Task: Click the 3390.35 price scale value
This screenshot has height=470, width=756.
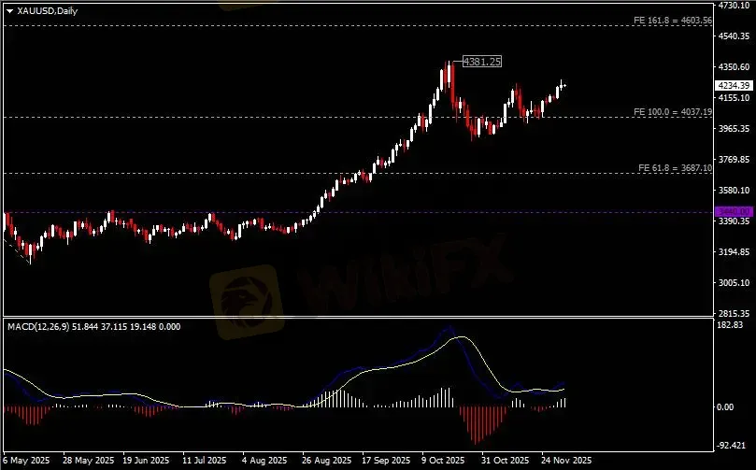Action: (x=734, y=221)
